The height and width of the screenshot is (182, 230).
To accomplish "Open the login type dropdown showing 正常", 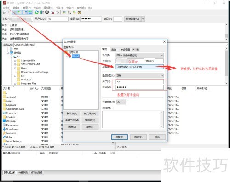I will (139, 76).
